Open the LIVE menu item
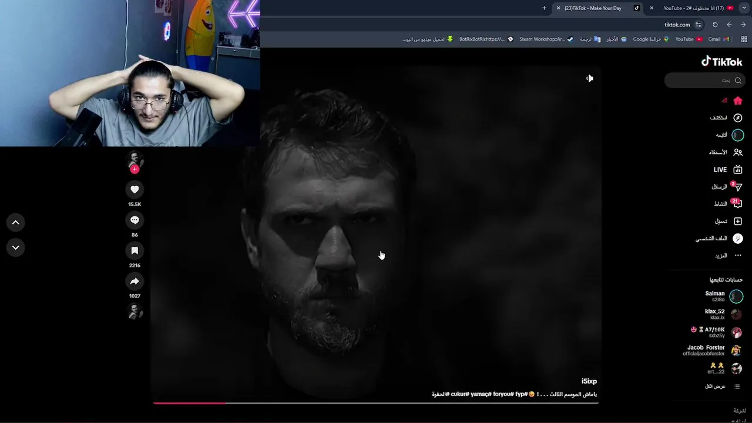The image size is (752, 423). [x=728, y=170]
